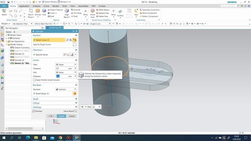Click the Menu button in top border bar
This screenshot has width=251, height=141.
pyautogui.click(x=6, y=23)
